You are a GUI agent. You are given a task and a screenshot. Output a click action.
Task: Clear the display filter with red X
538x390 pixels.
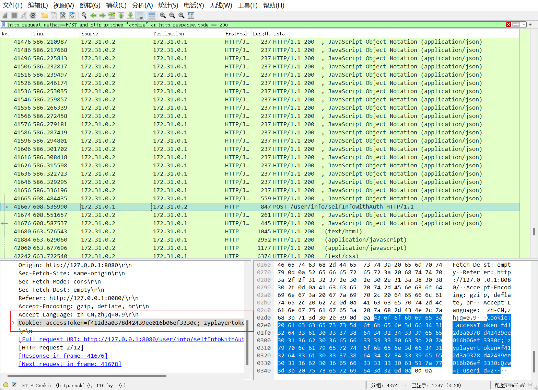pos(508,25)
